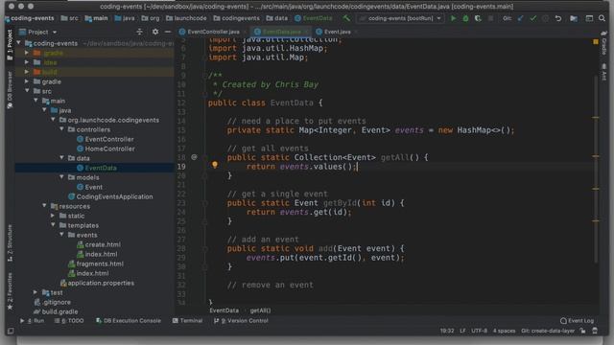The image size is (614, 345).
Task: Toggle the Gradle tool window on the right edge
Action: 604,44
